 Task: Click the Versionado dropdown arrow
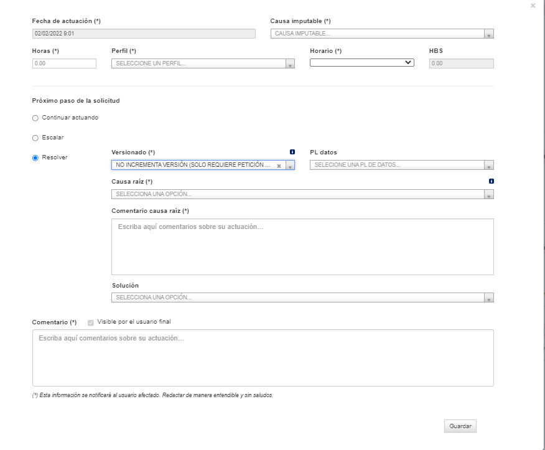point(290,165)
